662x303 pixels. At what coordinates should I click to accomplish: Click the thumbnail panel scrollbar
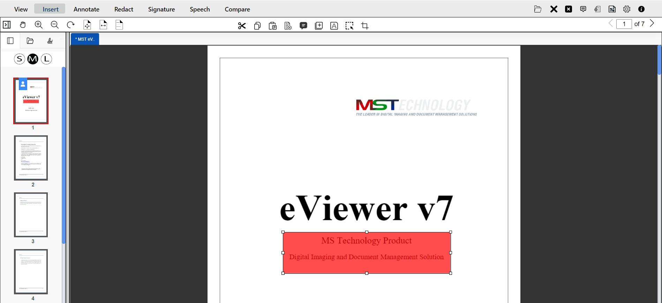pos(63,155)
